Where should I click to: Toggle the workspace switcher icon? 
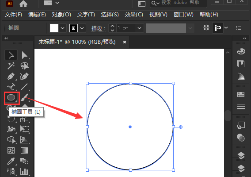[142, 4]
